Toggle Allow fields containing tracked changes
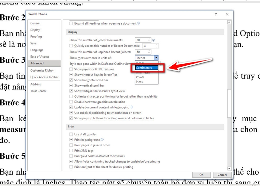The image size is (260, 186). pos(71,161)
